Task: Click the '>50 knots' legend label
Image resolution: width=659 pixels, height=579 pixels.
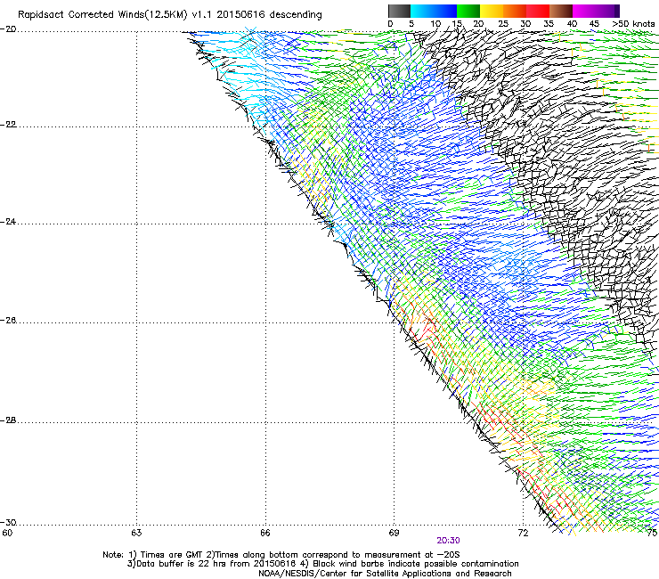Action: (x=633, y=24)
